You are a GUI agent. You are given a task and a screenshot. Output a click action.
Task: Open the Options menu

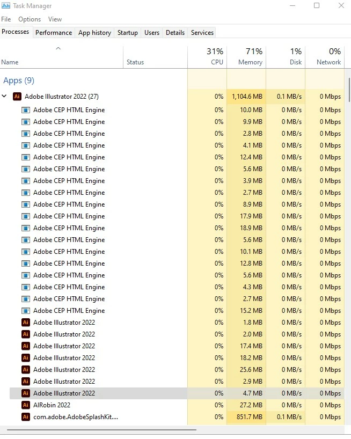tap(30, 19)
